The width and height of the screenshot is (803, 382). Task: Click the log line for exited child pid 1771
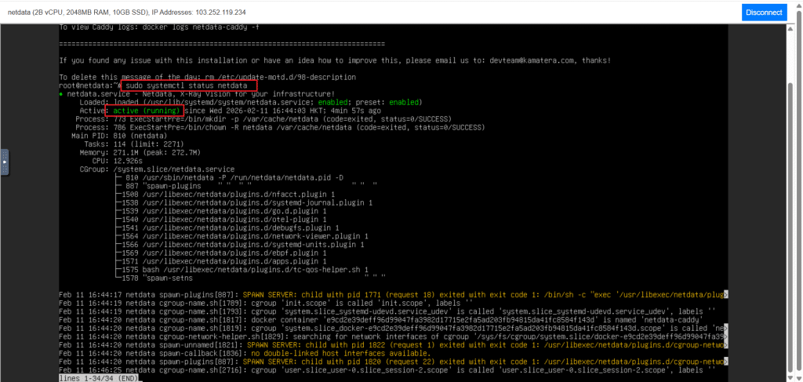pyautogui.click(x=394, y=295)
